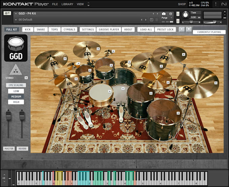Open the kick drum sample dropdown
Screen dimensions: 229x187
pos(123,88)
